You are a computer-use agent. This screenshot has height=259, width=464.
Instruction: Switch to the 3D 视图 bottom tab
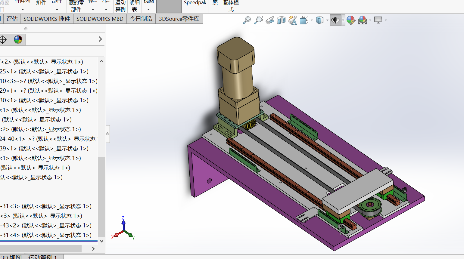(12, 257)
